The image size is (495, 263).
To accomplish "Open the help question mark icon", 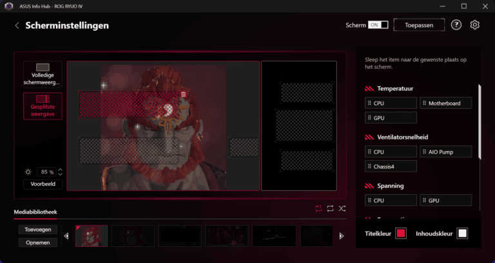I will [x=456, y=25].
